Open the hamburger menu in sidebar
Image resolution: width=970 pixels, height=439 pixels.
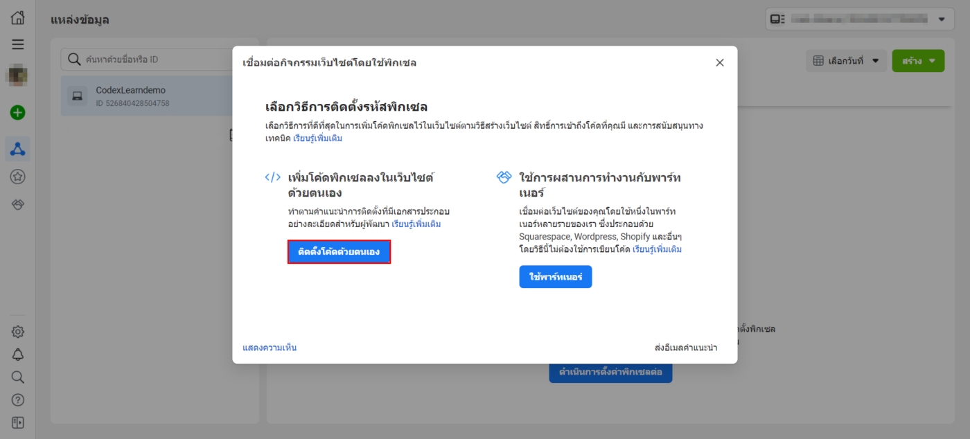pos(18,44)
